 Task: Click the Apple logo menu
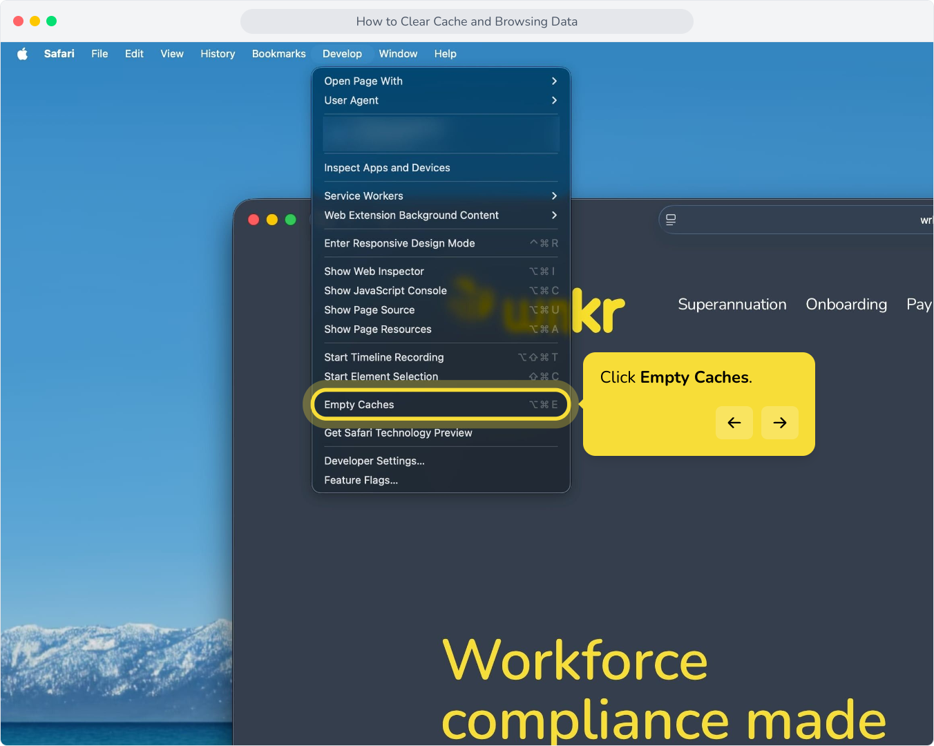[x=23, y=54]
